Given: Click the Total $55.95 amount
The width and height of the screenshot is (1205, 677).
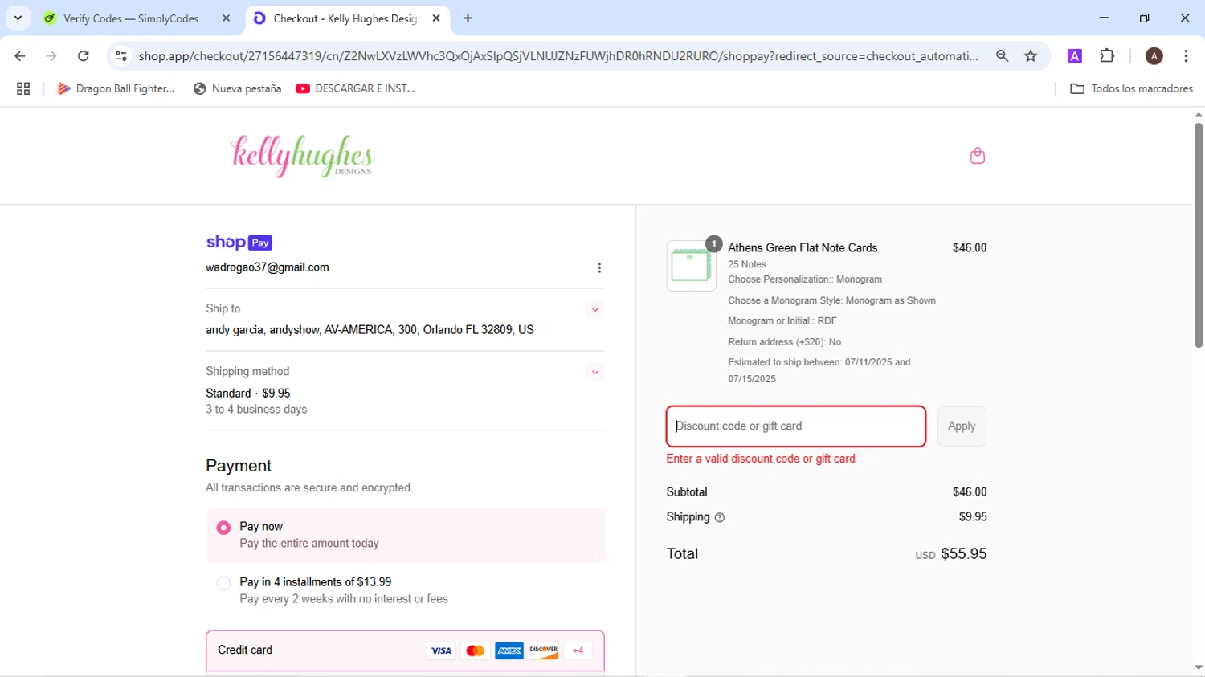Looking at the screenshot, I should (964, 554).
